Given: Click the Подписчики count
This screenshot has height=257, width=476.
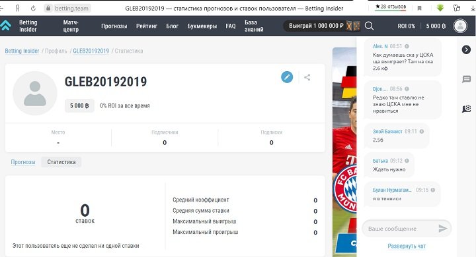Looking at the screenshot, I should 165,142.
